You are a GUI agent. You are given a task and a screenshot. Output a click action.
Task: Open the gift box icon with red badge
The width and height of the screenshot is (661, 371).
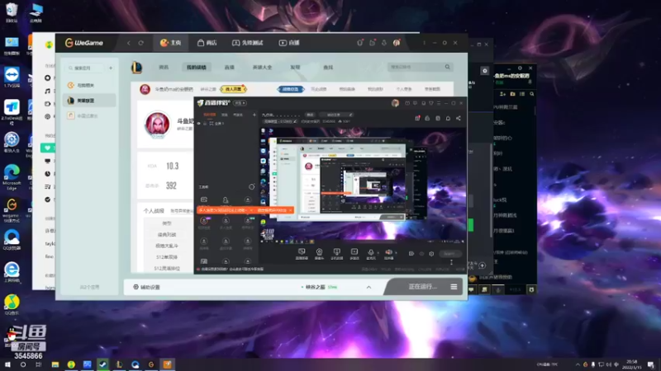pos(417,118)
